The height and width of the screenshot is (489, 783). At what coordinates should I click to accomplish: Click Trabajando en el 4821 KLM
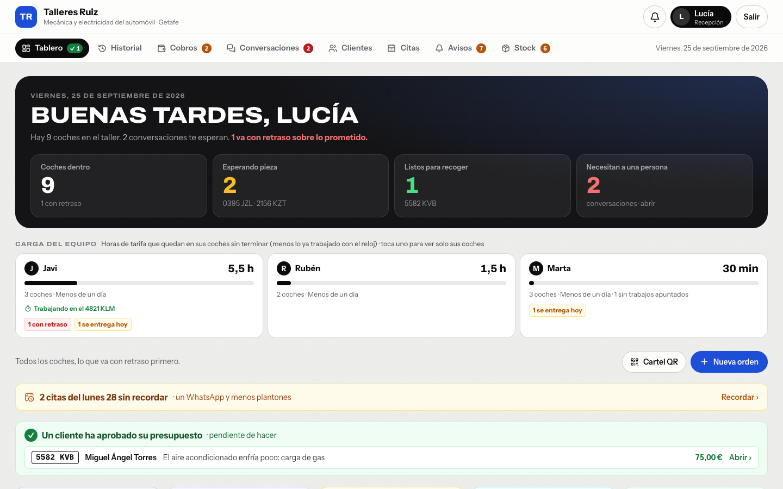coord(70,309)
